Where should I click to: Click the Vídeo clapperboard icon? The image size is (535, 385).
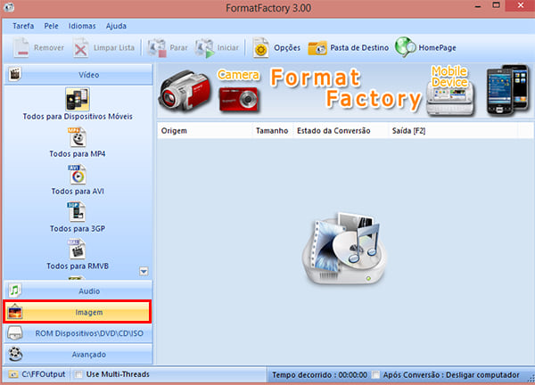pyautogui.click(x=14, y=74)
